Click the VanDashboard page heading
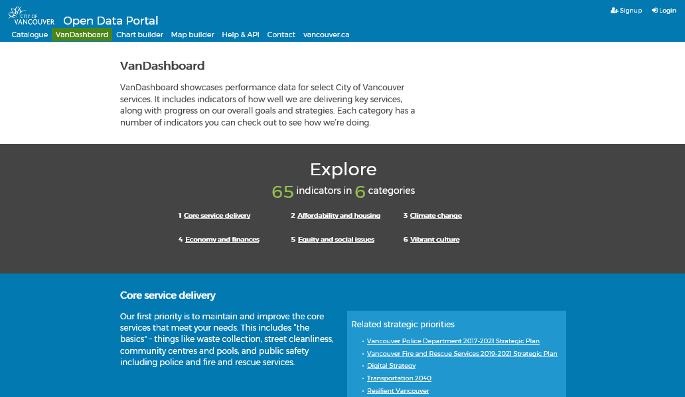This screenshot has height=397, width=685. coord(162,66)
